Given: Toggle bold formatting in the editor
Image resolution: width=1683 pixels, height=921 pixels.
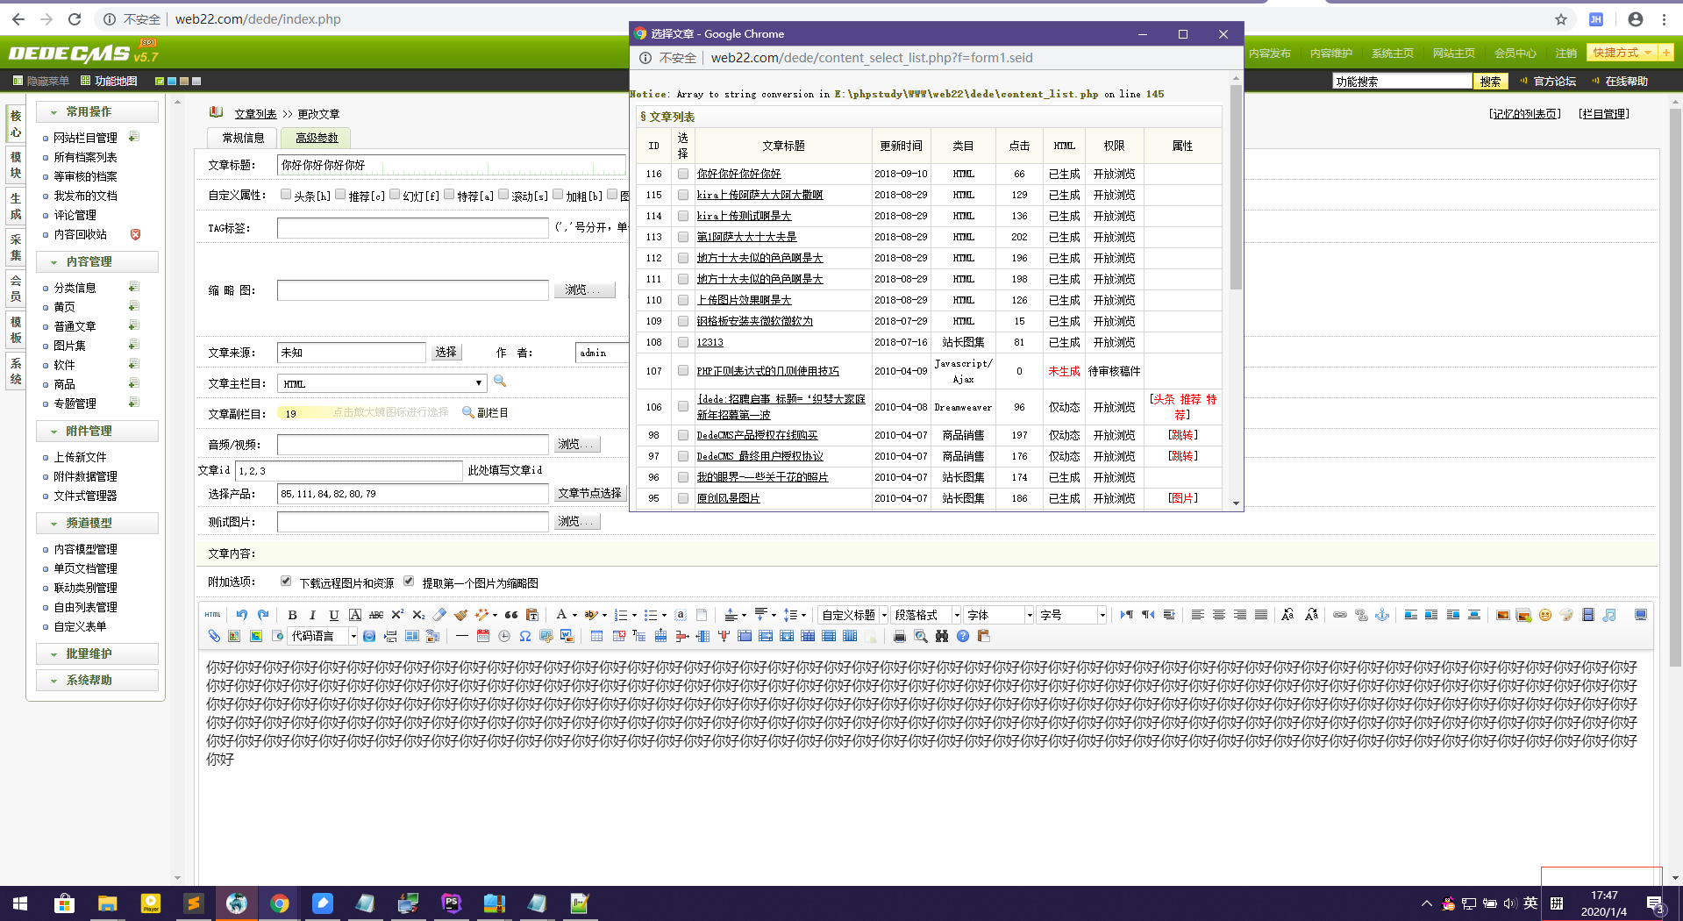Looking at the screenshot, I should (292, 615).
